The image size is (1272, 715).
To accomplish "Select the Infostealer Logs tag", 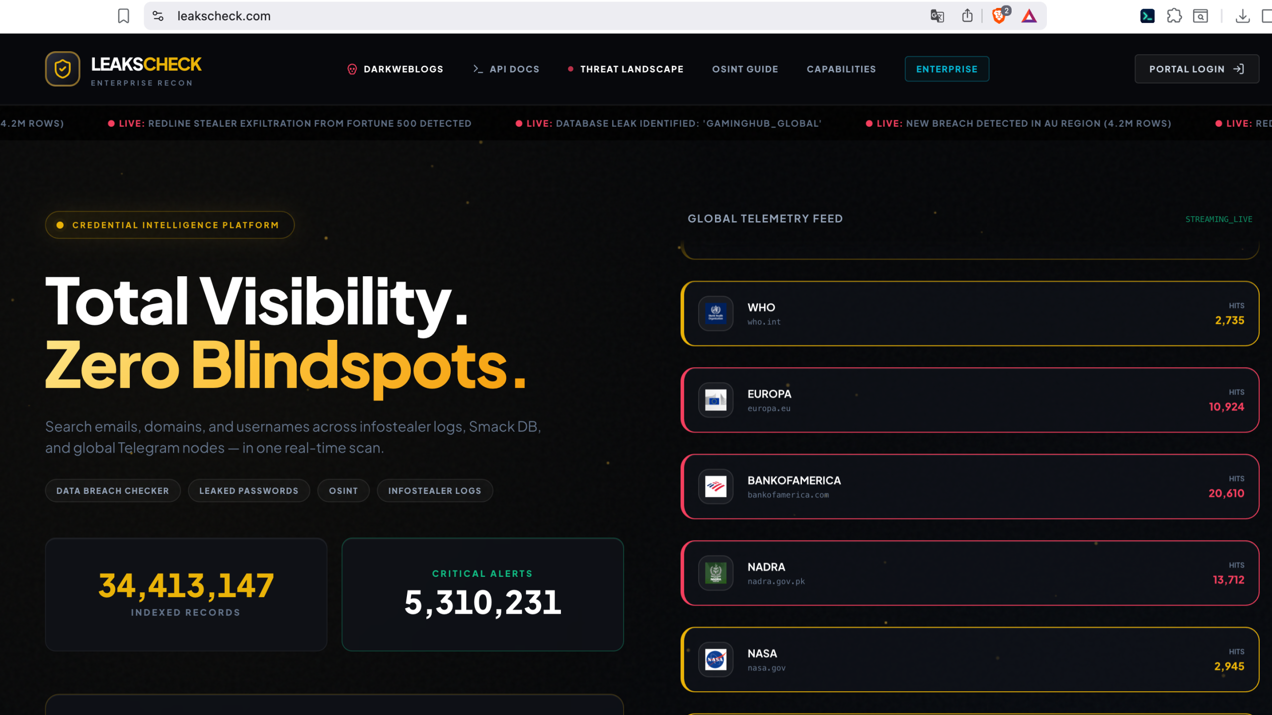I will [x=435, y=490].
